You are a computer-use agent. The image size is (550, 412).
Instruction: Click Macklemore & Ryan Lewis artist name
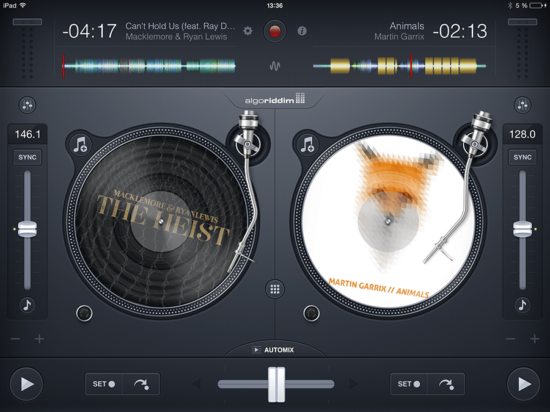(176, 37)
